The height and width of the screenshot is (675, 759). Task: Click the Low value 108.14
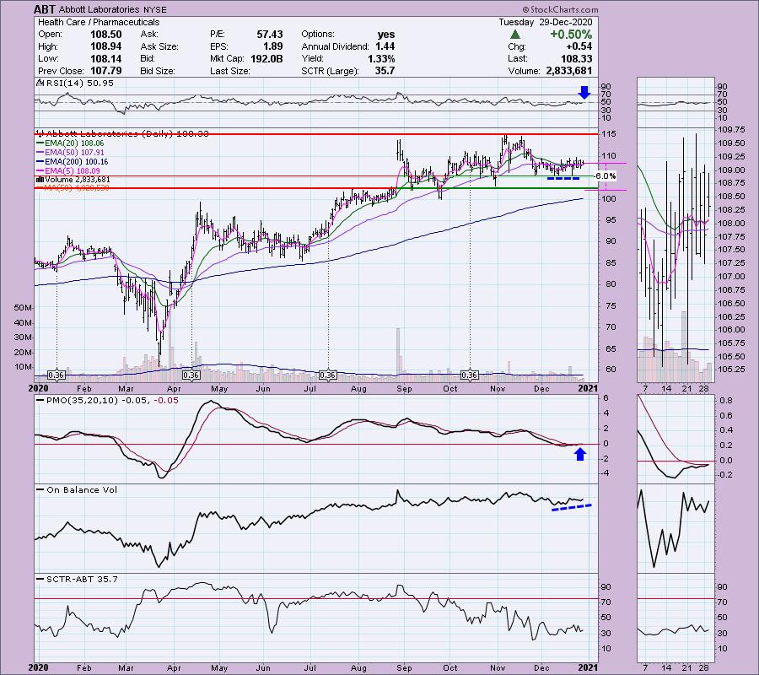click(x=106, y=58)
